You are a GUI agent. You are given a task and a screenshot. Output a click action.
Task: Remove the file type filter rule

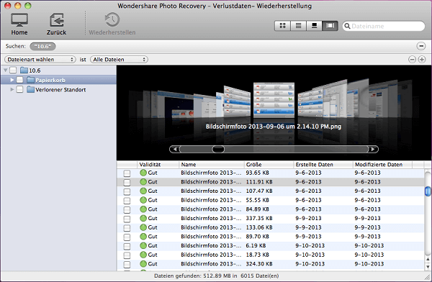click(x=412, y=59)
